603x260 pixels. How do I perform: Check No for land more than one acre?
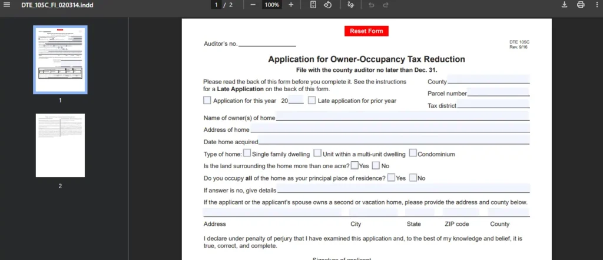point(376,165)
